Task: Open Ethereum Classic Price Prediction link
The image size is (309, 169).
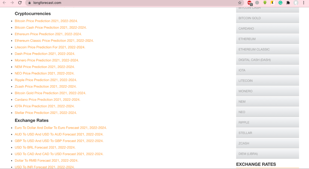Action: [54, 41]
